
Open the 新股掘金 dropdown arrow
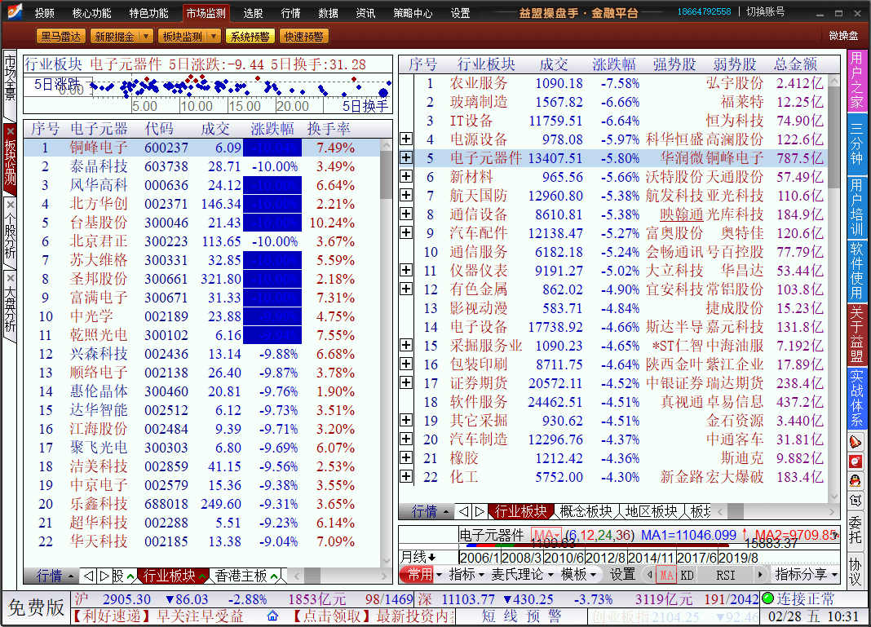(145, 37)
